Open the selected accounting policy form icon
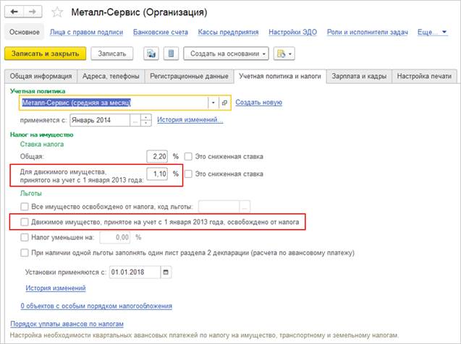The height and width of the screenshot is (344, 461). click(224, 103)
